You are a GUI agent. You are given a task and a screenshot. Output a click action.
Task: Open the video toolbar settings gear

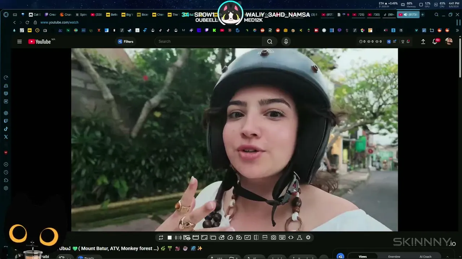click(x=308, y=237)
